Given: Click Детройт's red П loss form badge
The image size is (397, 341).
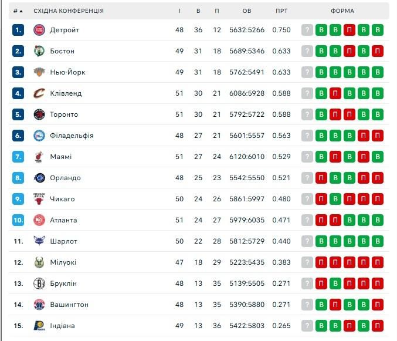Looking at the screenshot, I should pyautogui.click(x=350, y=30).
